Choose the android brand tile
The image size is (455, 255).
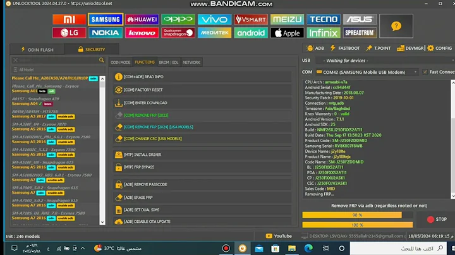[251, 33]
